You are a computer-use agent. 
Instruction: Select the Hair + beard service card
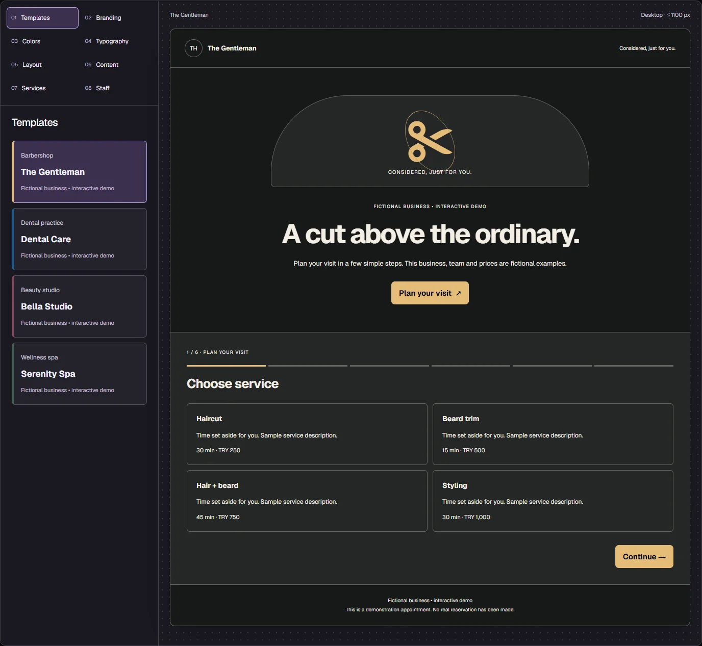click(x=307, y=501)
